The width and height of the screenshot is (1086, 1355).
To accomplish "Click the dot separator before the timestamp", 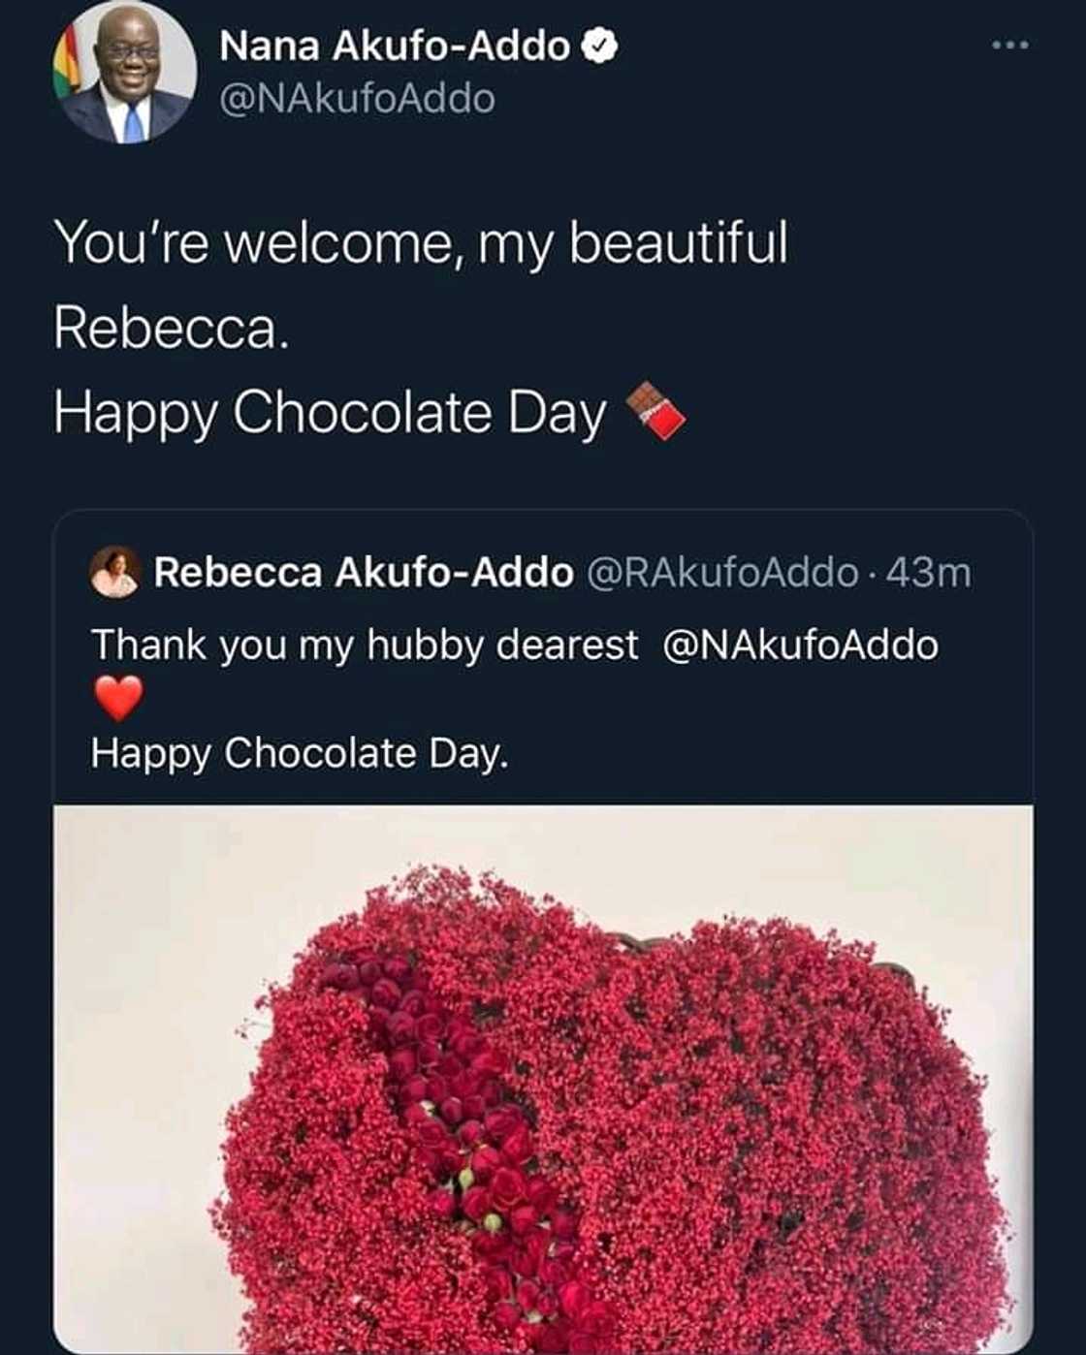I will (872, 574).
